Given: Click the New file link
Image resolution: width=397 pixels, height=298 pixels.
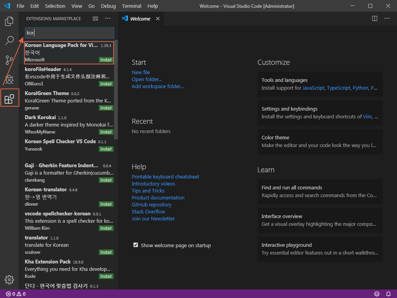Looking at the screenshot, I should click(x=141, y=73).
